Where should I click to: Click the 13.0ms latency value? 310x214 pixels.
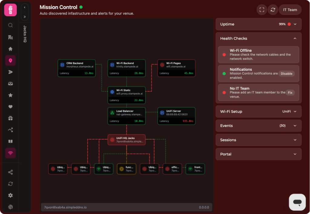tap(89, 73)
